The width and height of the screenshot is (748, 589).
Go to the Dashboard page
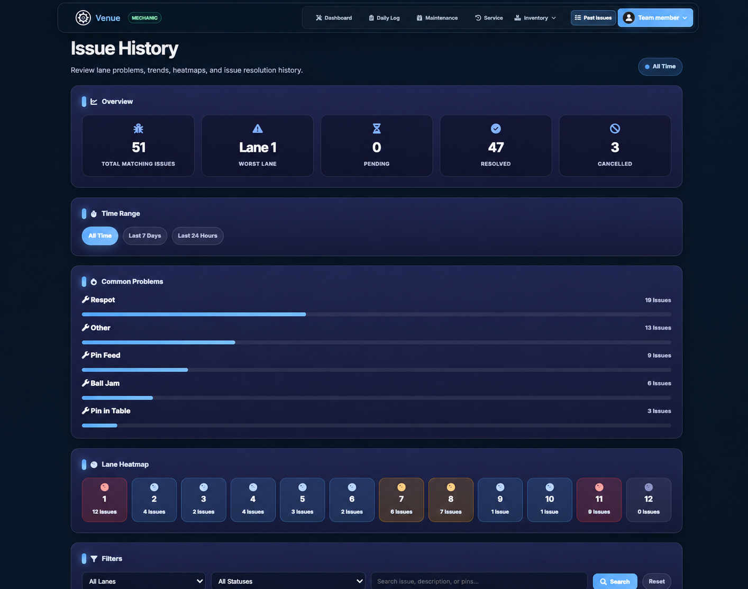pos(334,18)
